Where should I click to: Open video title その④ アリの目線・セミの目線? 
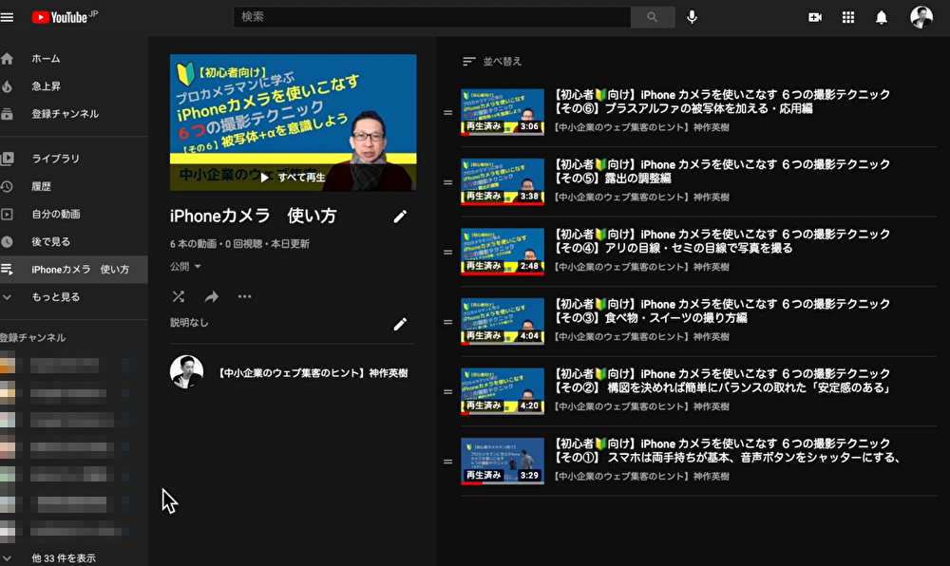[x=722, y=241]
